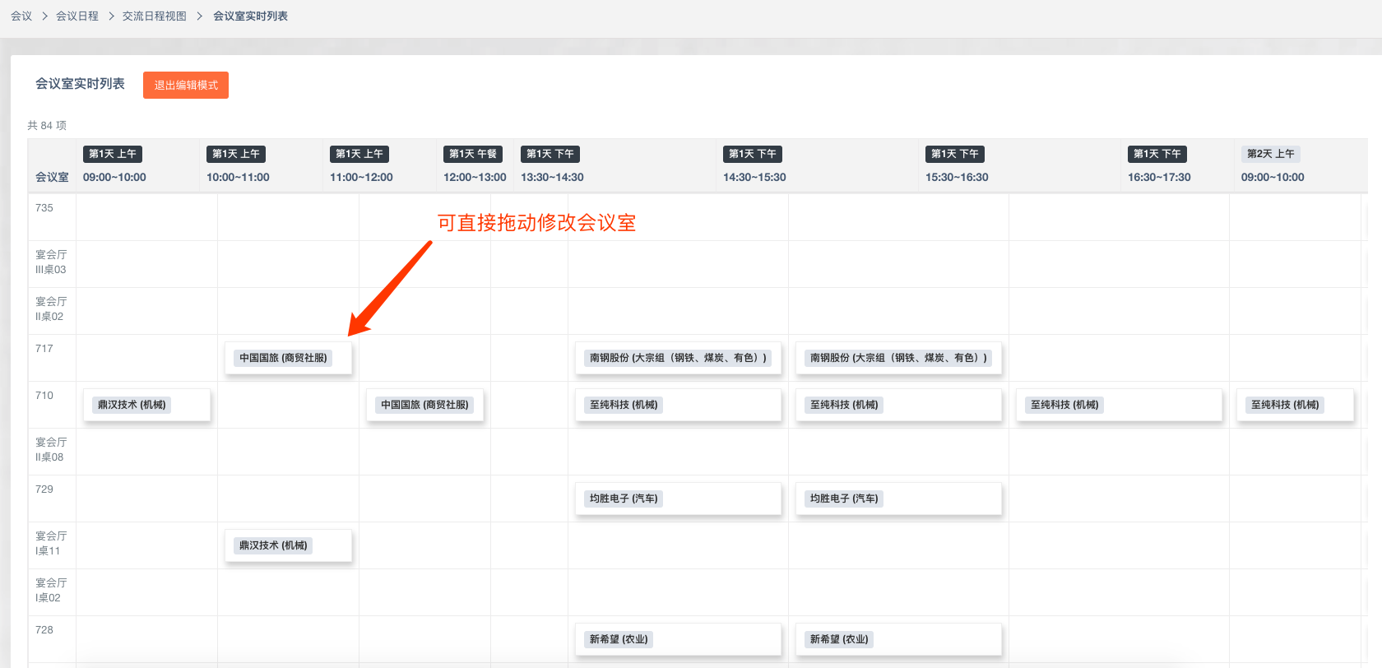
Task: Select the 第1天 午餐 header tag
Action: (473, 154)
